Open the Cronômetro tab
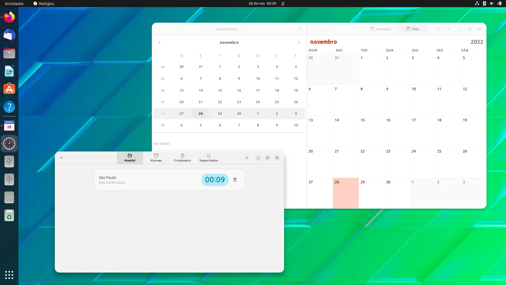Viewport: 506px width, 285px height. [x=182, y=158]
